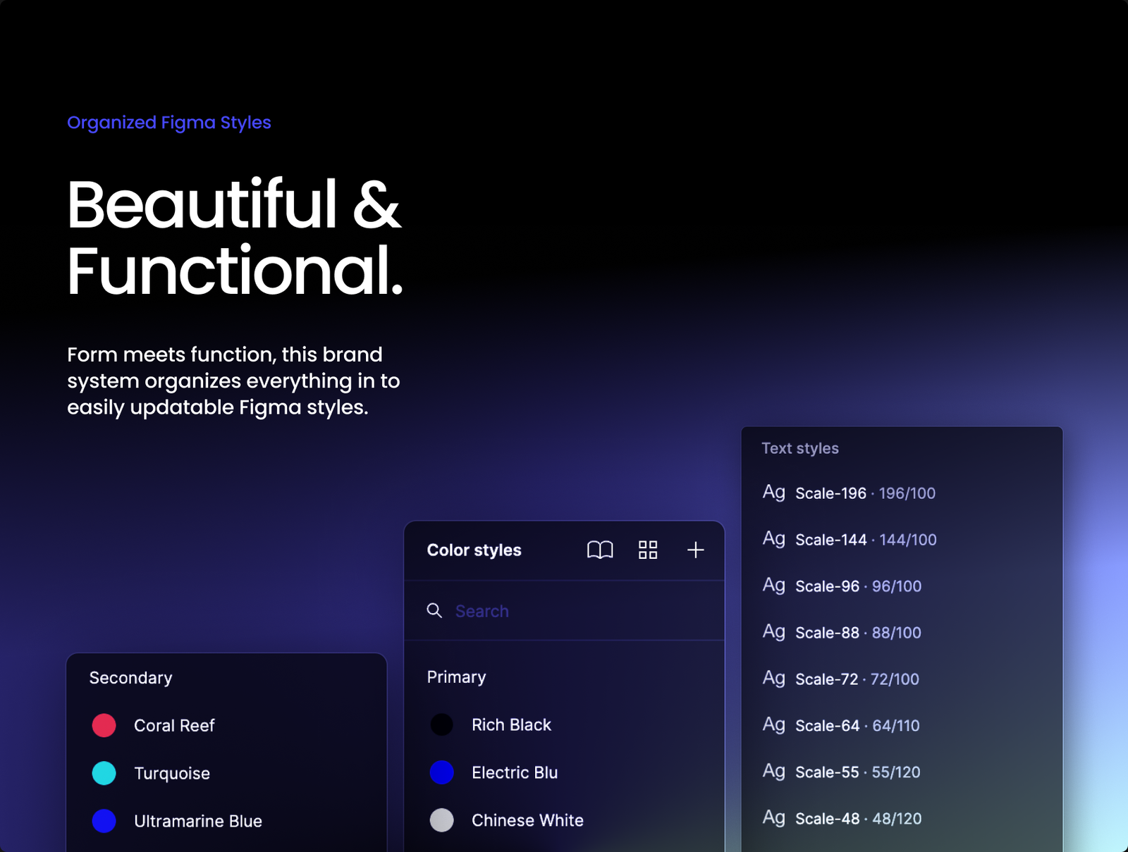Open the library book icon in Color styles

point(600,550)
